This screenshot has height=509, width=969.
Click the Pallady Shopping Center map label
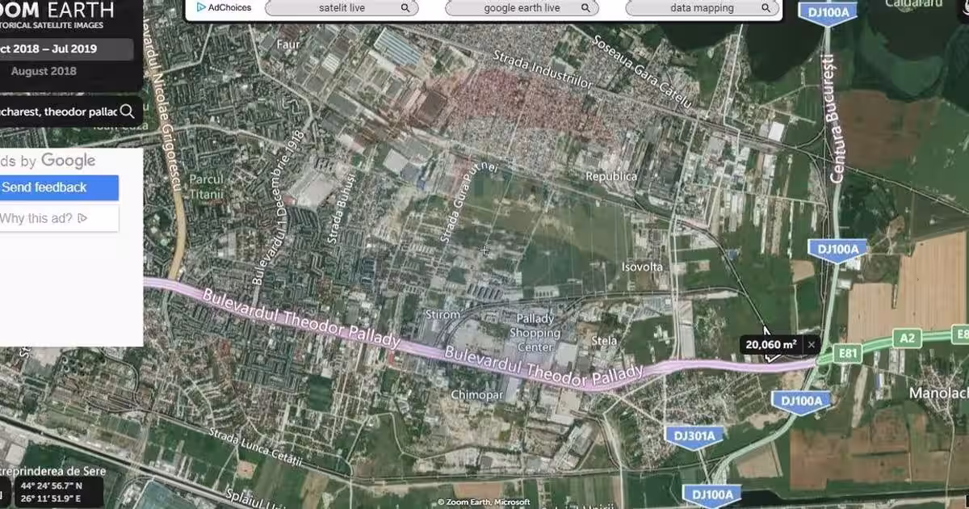click(x=535, y=334)
